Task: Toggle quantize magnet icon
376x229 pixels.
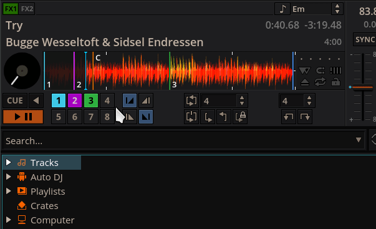Action: click(x=320, y=71)
